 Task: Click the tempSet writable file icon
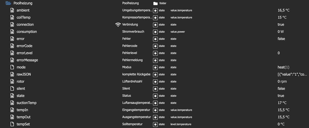(x=12, y=124)
